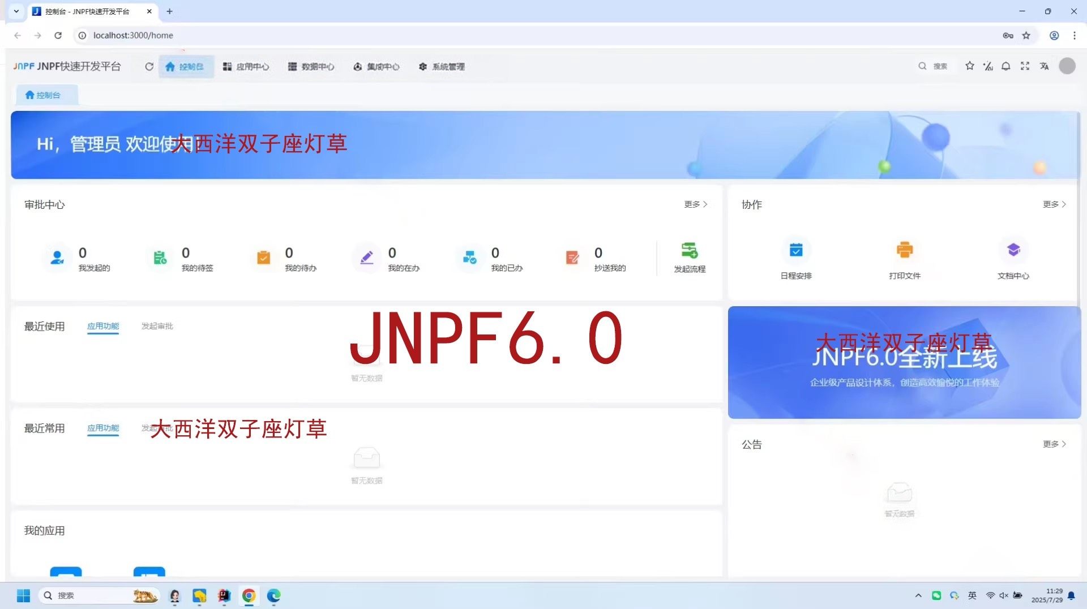The width and height of the screenshot is (1087, 609).
Task: Open 我的已办 approval item
Action: click(x=490, y=259)
